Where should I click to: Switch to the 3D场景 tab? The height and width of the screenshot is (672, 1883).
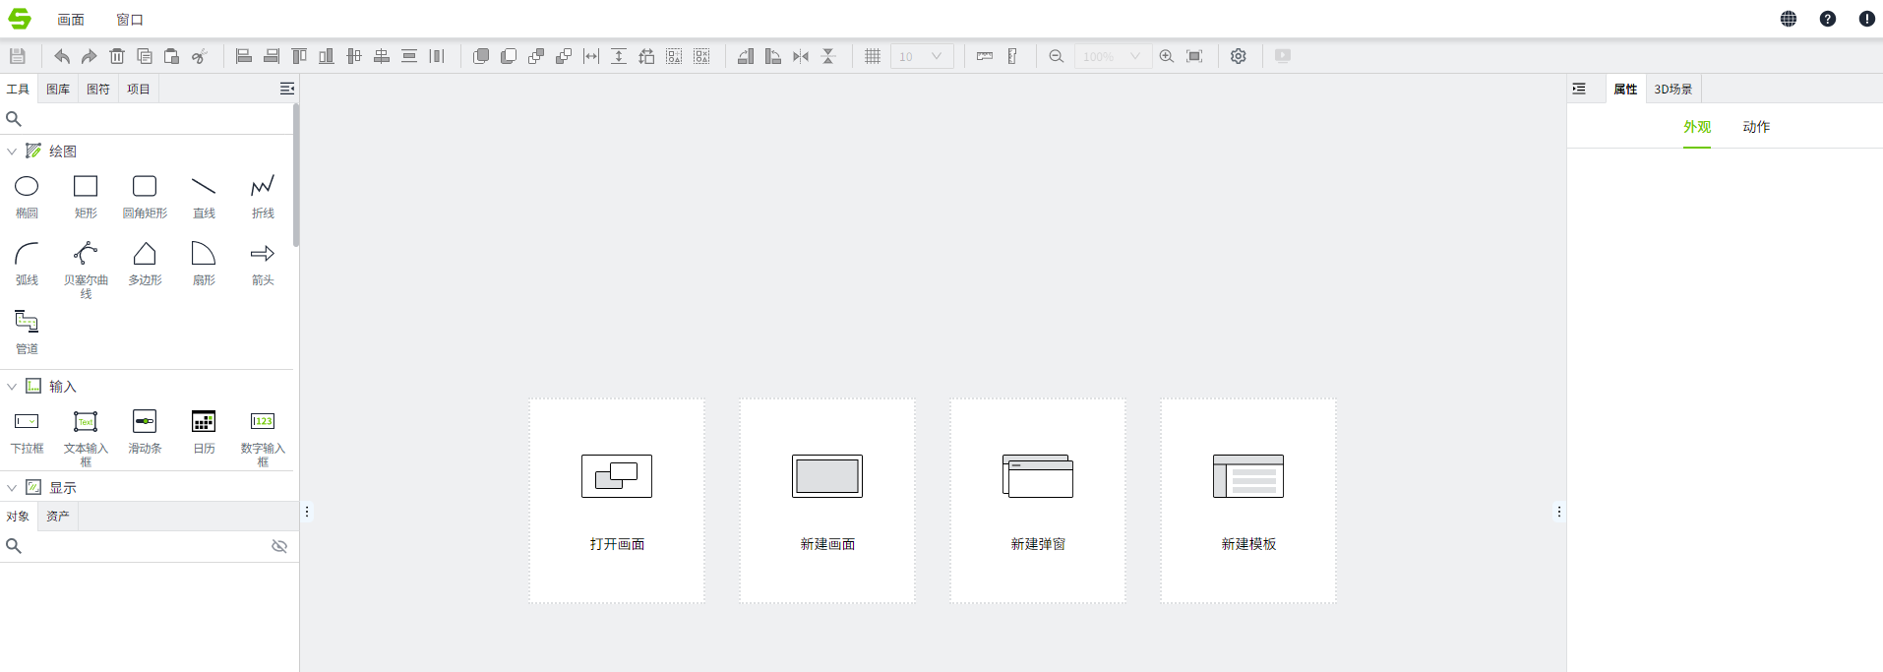click(x=1672, y=90)
